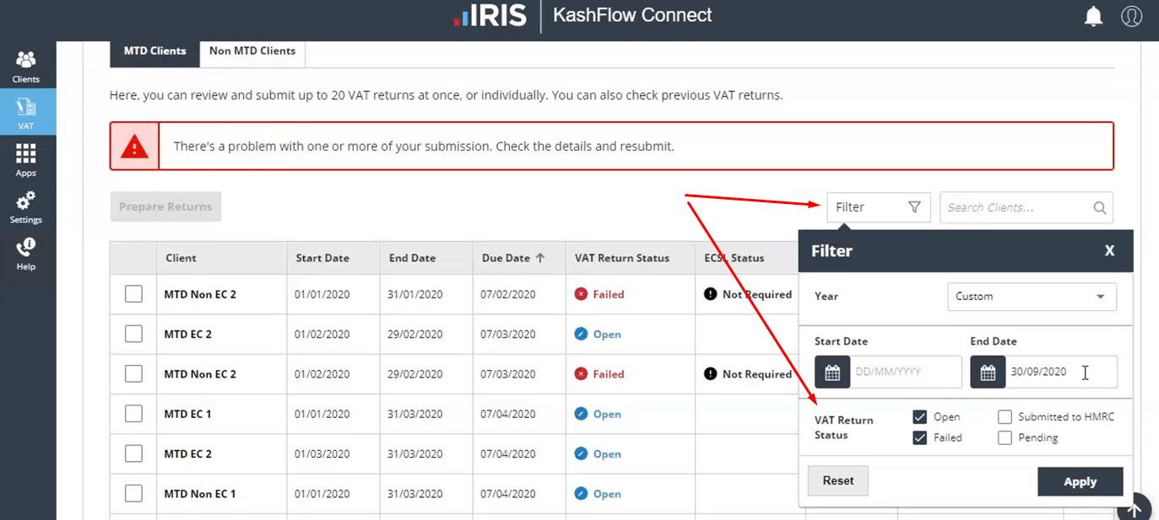Open Help from sidebar
This screenshot has width=1159, height=520.
tap(26, 252)
